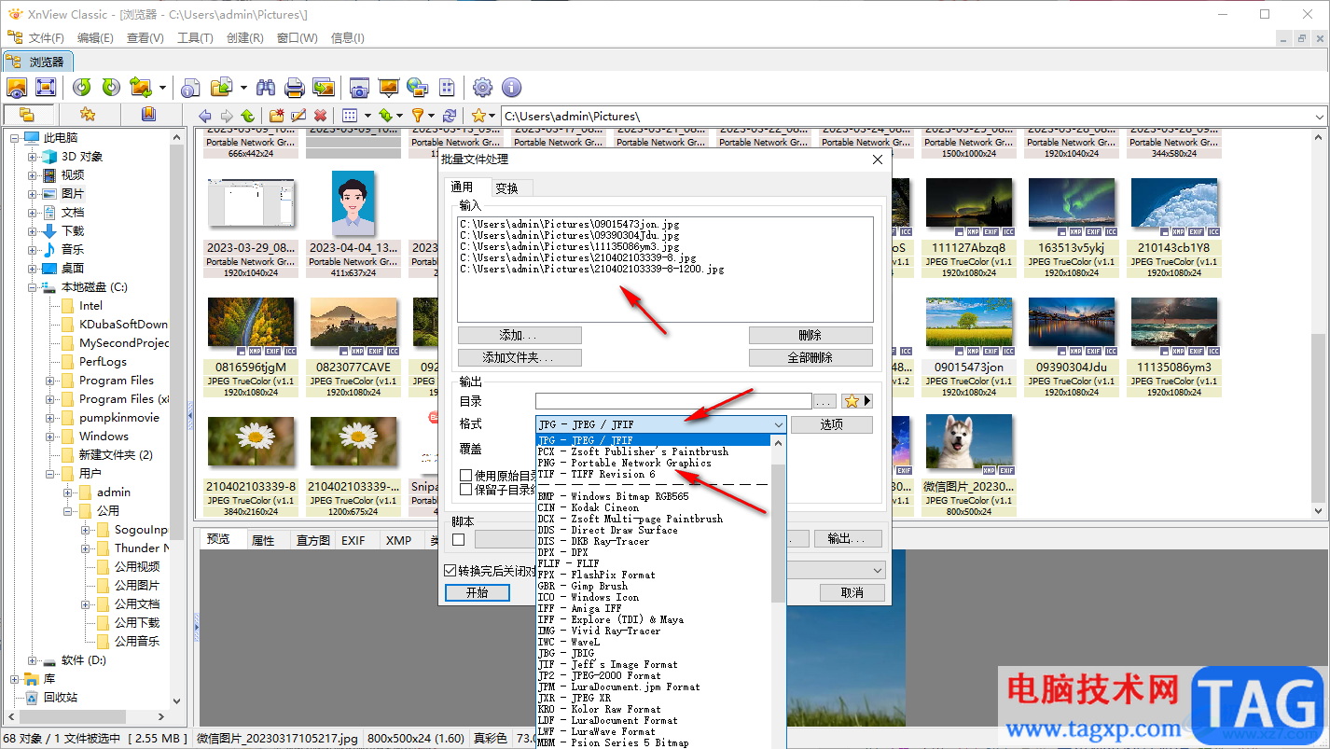Open sort order dropdown arrow in toolbar
Viewport: 1330px width, 749px height.
tap(399, 116)
